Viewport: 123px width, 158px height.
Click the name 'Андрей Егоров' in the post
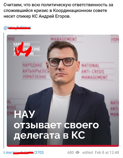tap(54, 16)
